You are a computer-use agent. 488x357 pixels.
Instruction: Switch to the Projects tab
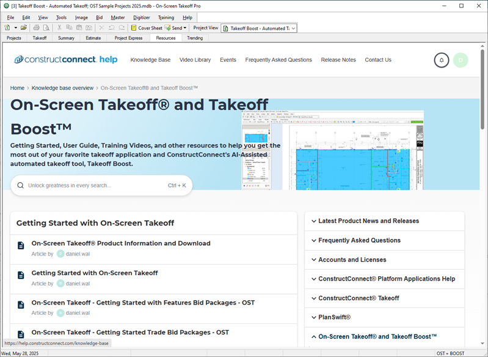[14, 38]
